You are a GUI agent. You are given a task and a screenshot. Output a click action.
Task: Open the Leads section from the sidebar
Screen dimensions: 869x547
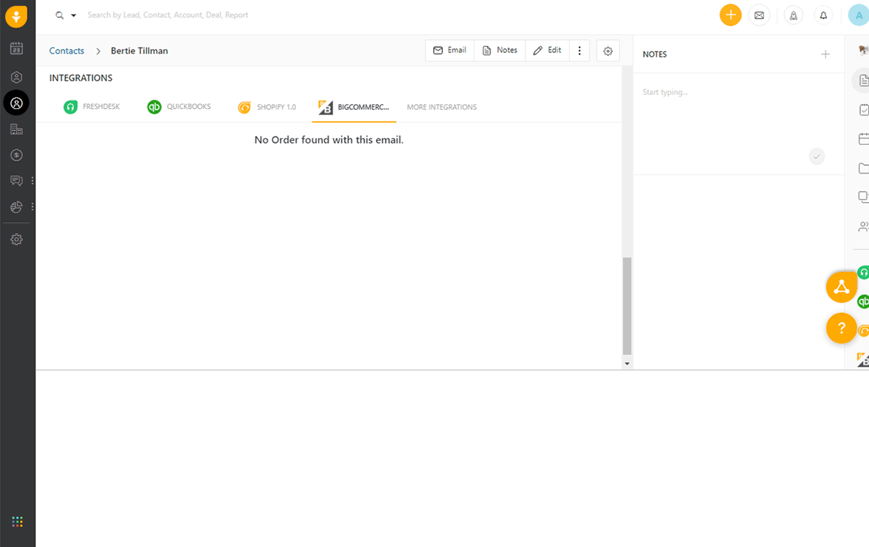coord(16,77)
